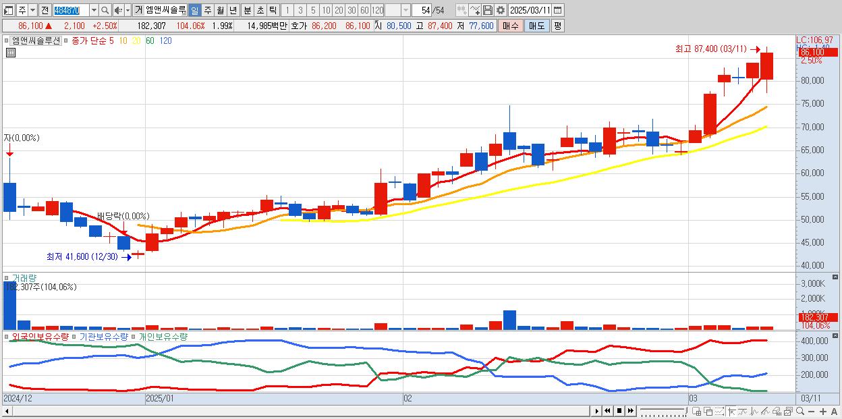Click the save floppy disk icon
Image resolution: width=842 pixels, height=419 pixels.
coord(488,10)
